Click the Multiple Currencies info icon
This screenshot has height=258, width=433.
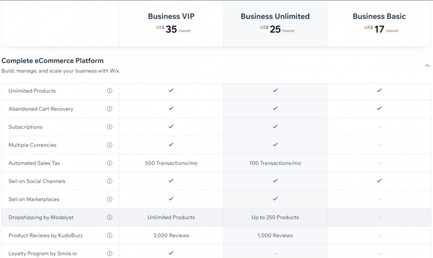point(109,145)
